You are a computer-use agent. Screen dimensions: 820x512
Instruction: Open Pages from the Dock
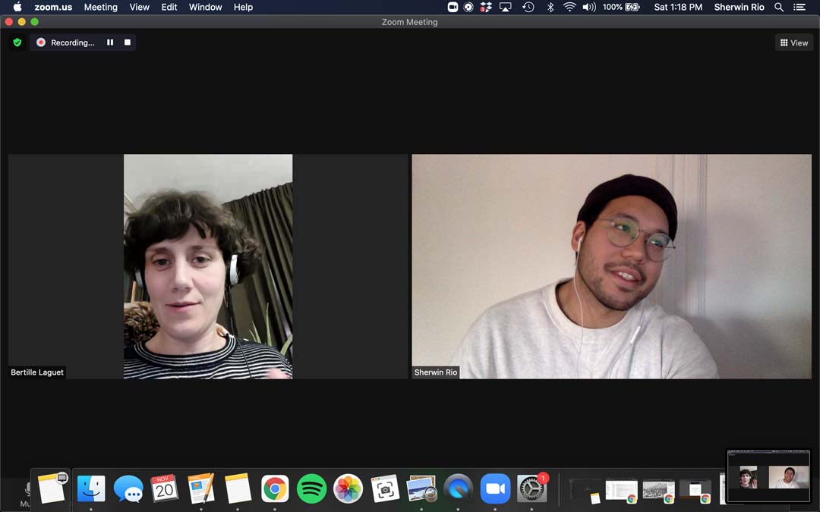(x=201, y=489)
